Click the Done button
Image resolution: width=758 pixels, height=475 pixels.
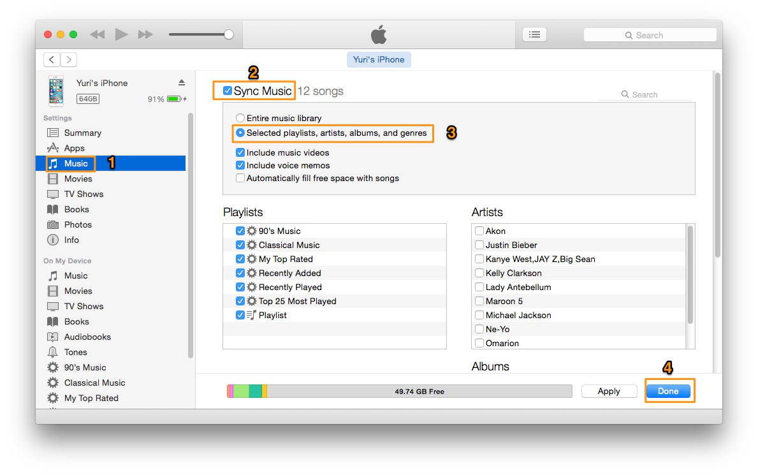tap(668, 391)
